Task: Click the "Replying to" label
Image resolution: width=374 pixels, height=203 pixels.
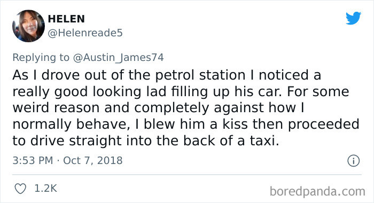Action: point(41,58)
